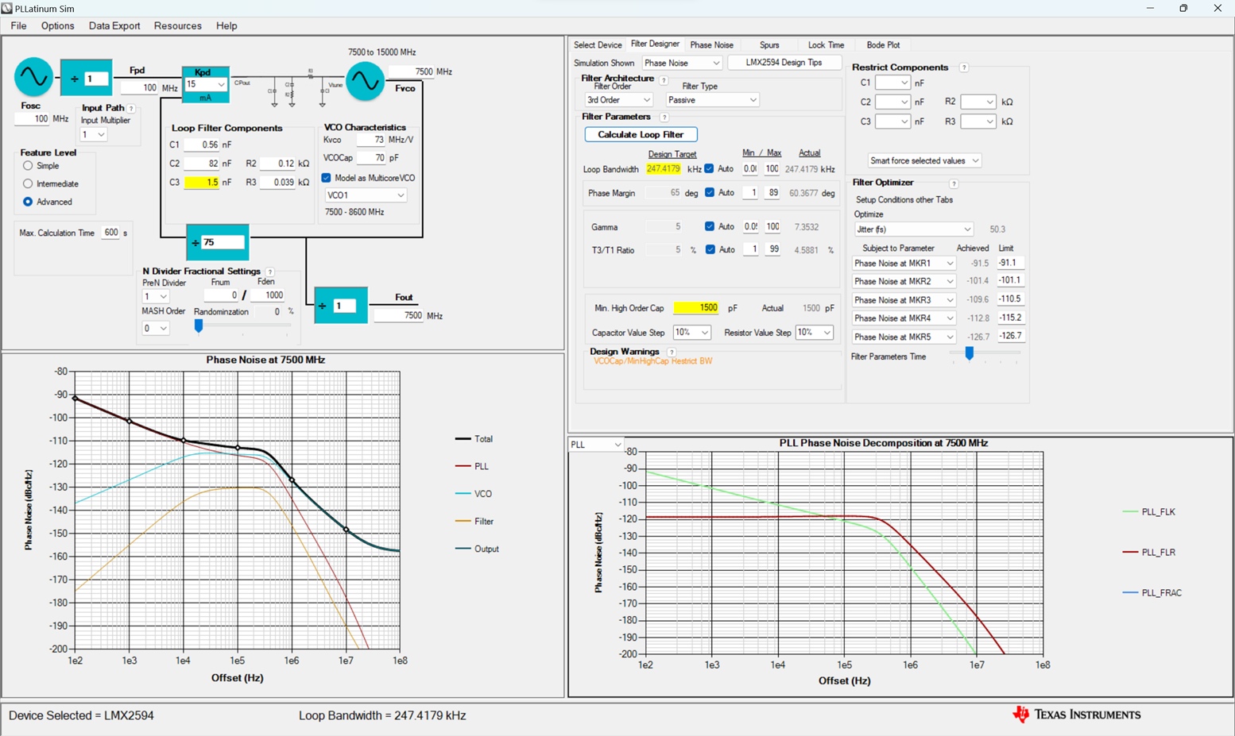
Task: Expand the VCO1 core selector
Action: coord(366,195)
